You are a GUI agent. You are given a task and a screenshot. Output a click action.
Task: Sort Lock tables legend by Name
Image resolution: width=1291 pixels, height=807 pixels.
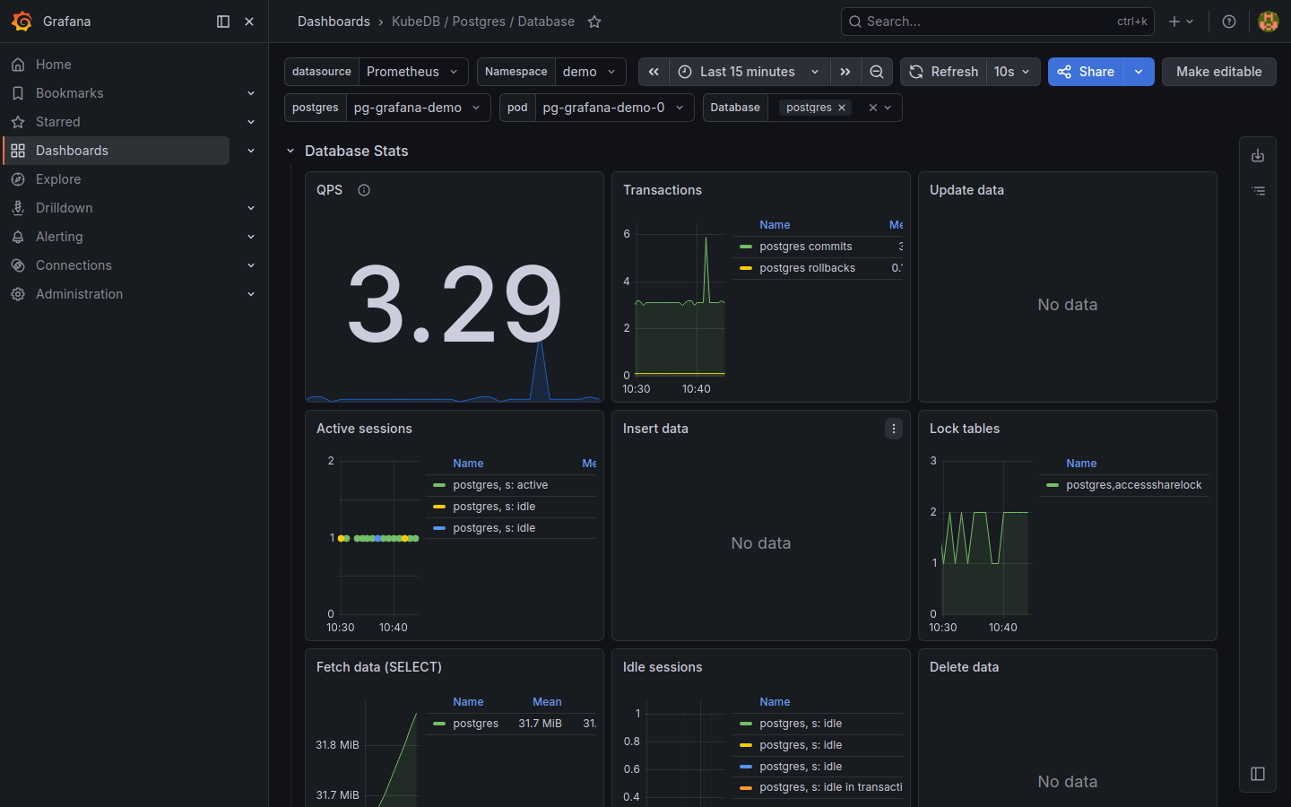coord(1081,464)
